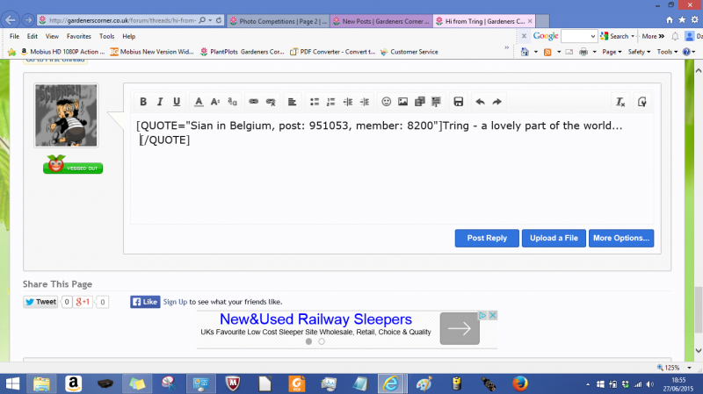Viewport: 703px width, 394px height.
Task: Insert a link with the chain icon
Action: (254, 102)
